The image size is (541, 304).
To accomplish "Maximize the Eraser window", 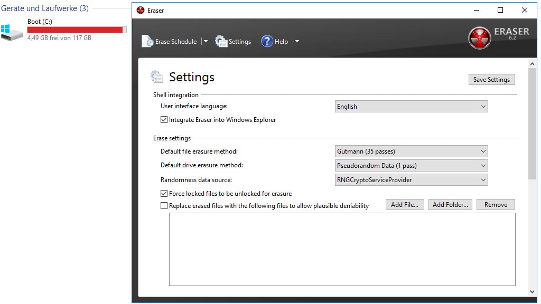I will [x=500, y=11].
